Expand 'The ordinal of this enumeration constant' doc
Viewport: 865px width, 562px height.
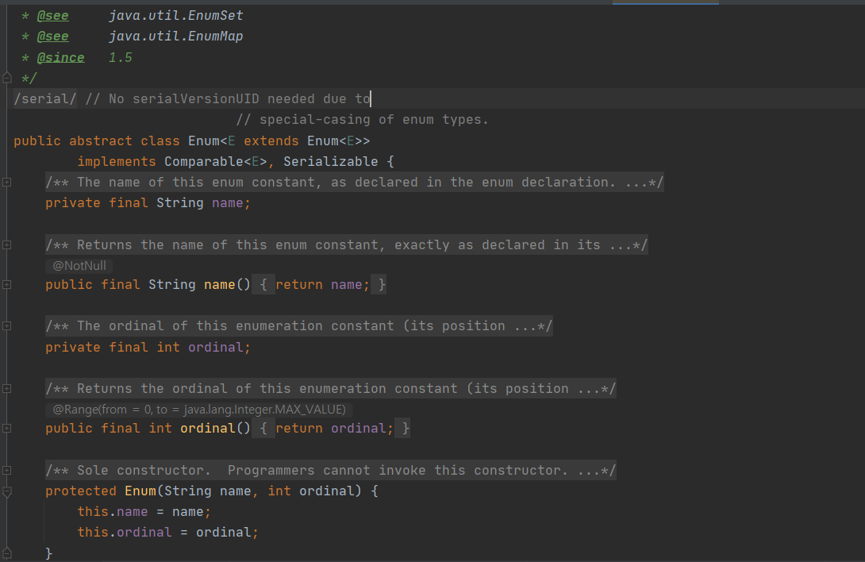6,326
